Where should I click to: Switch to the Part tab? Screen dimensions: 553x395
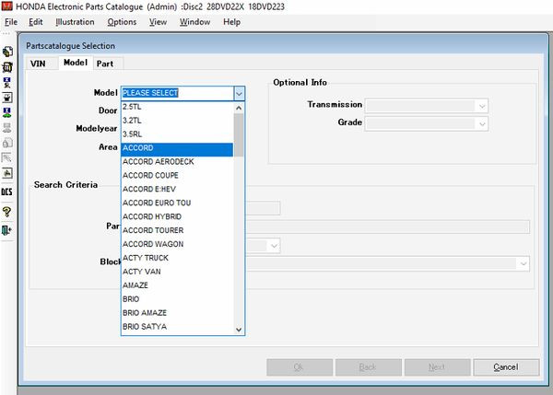pos(106,64)
